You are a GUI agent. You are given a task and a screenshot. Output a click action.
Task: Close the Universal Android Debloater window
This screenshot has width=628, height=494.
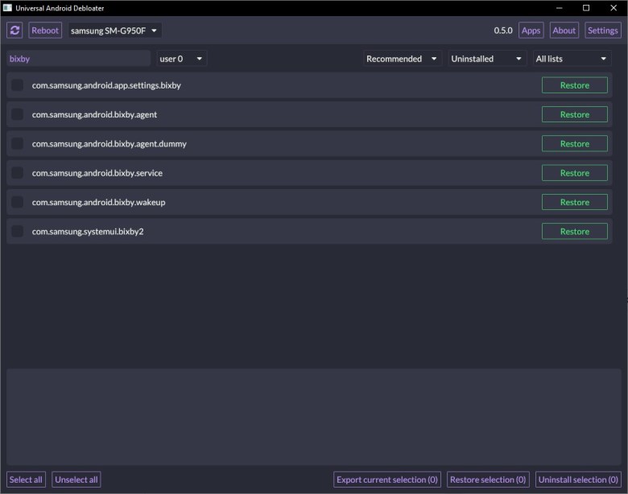(x=614, y=7)
